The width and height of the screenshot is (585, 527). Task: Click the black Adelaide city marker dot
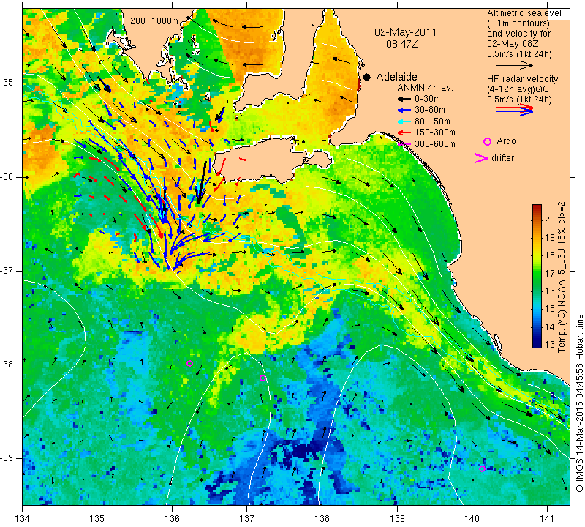point(367,77)
